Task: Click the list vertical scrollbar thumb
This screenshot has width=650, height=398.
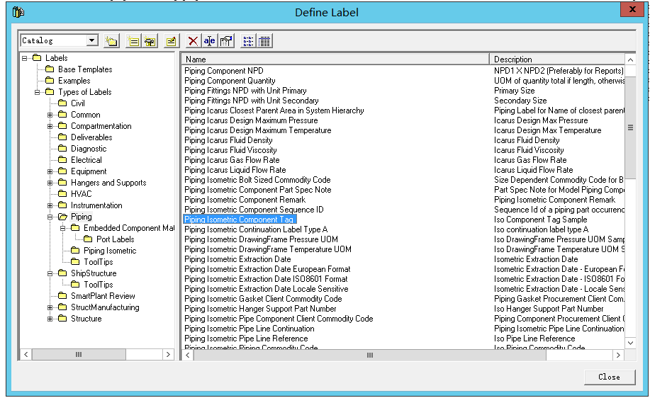Action: coord(630,127)
